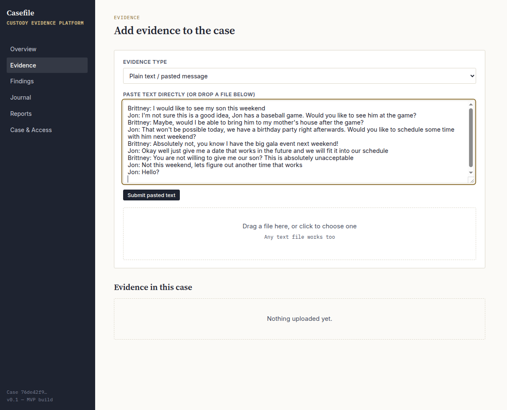Click the textarea scrollbar down arrow
Screen dimensions: 507x410
(471, 172)
